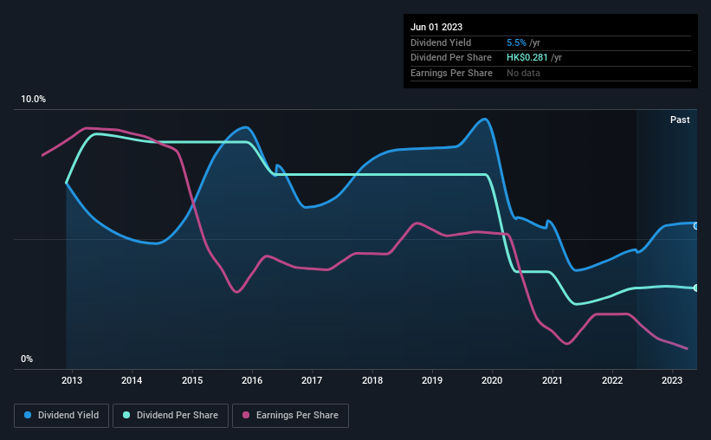Viewport: 711px width, 440px height.
Task: Select the teal Dividend Per Share endpoint marker
Action: 696,288
